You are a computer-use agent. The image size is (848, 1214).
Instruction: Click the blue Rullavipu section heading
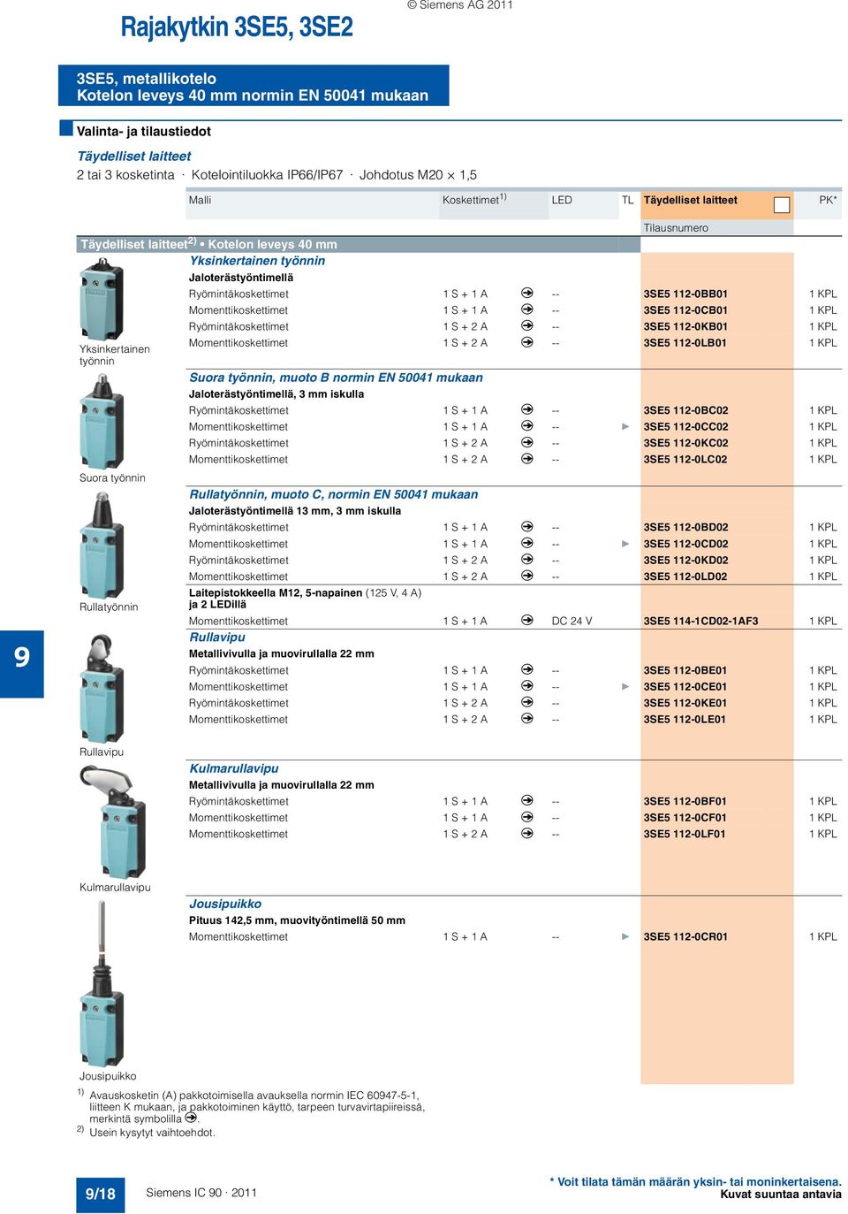point(217,637)
